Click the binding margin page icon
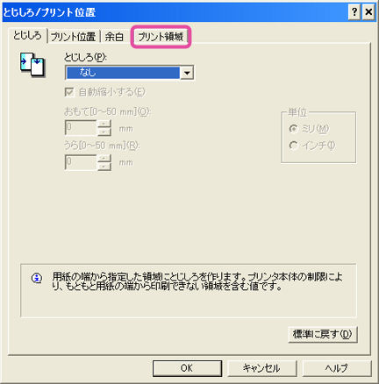The image size is (379, 384). (x=32, y=64)
